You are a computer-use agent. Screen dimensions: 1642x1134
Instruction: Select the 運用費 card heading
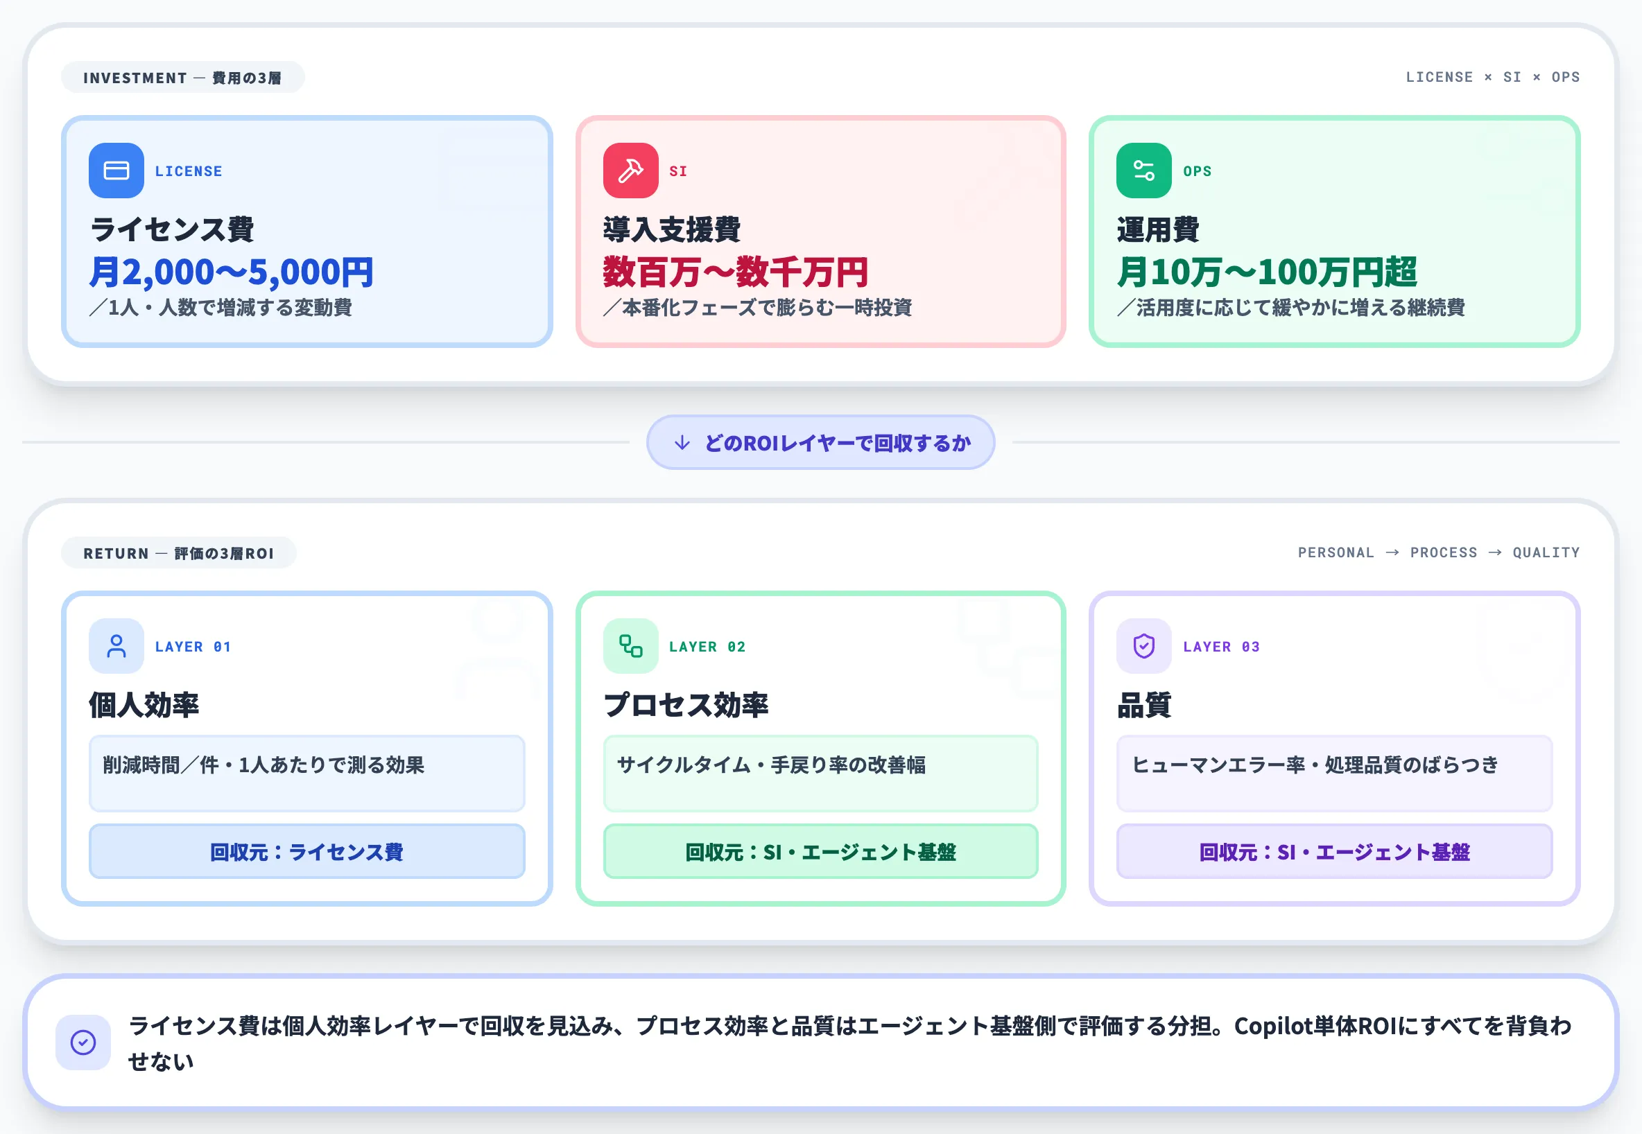tap(1158, 229)
